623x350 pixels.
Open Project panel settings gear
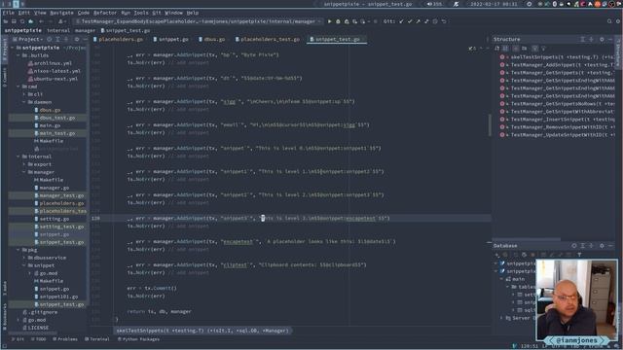point(77,39)
